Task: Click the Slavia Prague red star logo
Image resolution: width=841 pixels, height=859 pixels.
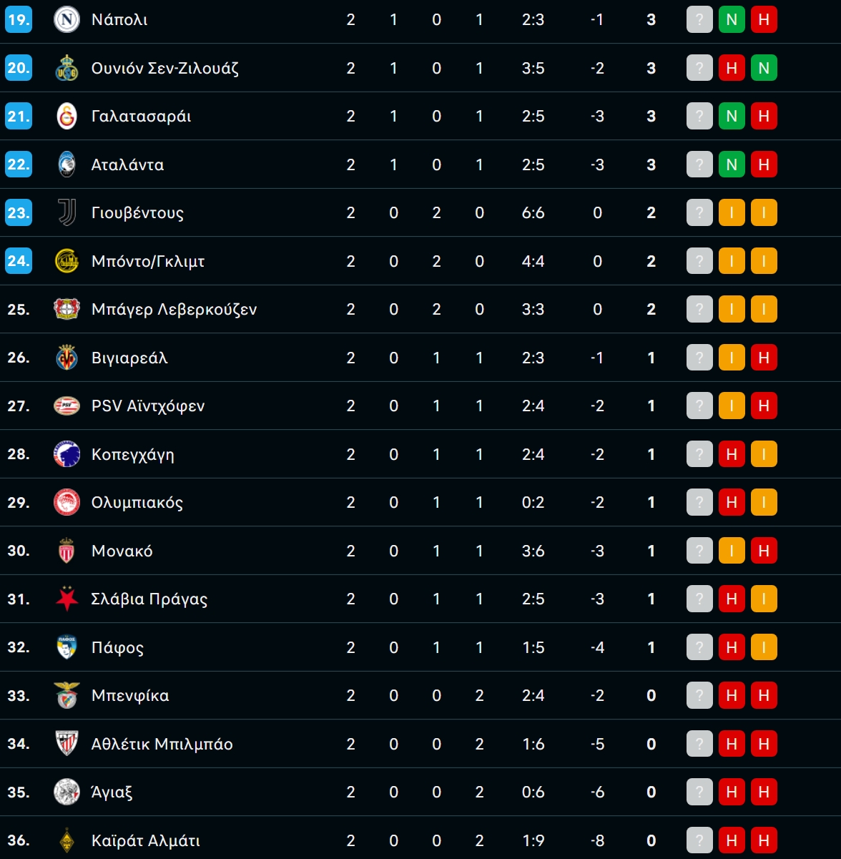Action: point(67,599)
